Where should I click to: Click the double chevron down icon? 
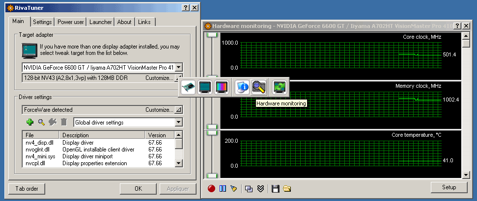coord(260,189)
